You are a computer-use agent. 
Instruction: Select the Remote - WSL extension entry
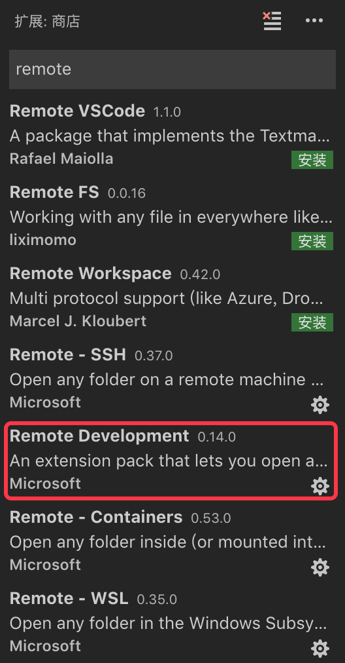click(172, 622)
